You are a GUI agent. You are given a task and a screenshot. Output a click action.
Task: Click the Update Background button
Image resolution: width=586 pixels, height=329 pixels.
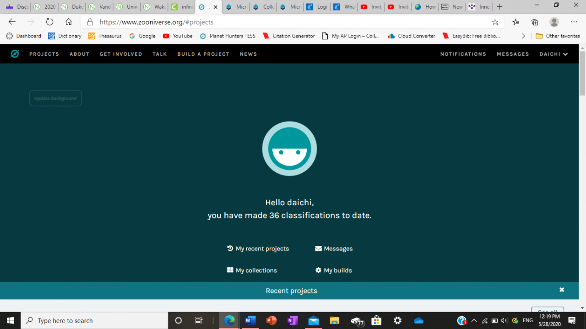[x=55, y=98]
